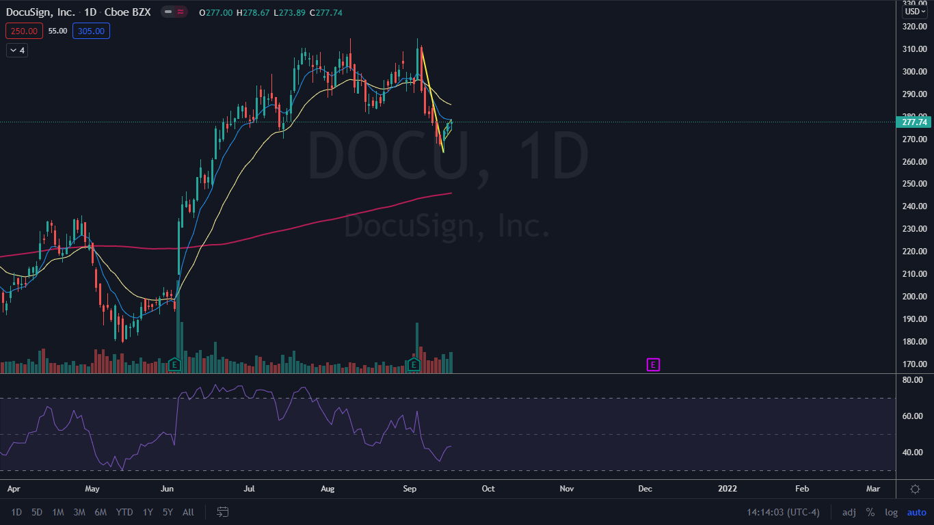
Task: Click the 200.00 price scale label
Action: click(914, 296)
